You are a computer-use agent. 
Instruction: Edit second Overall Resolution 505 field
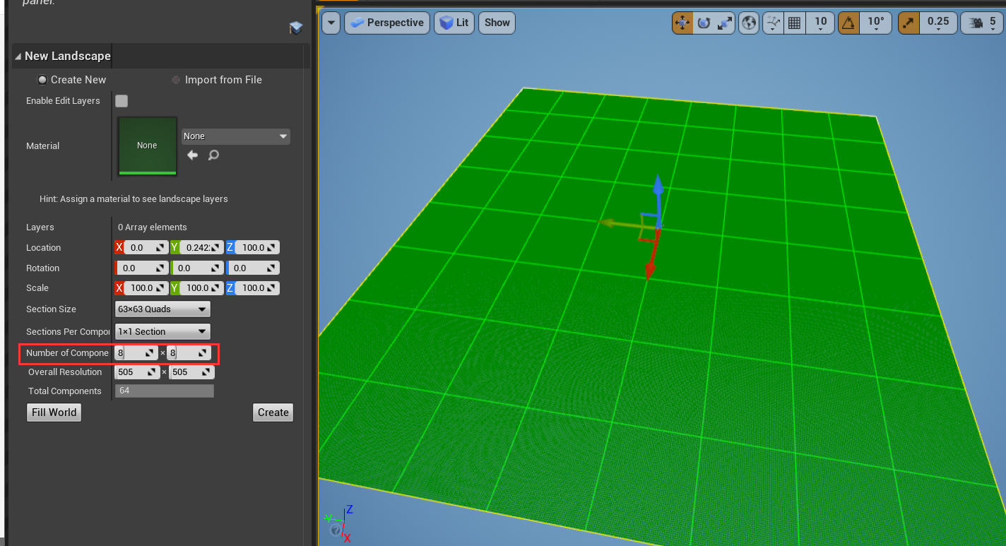191,372
